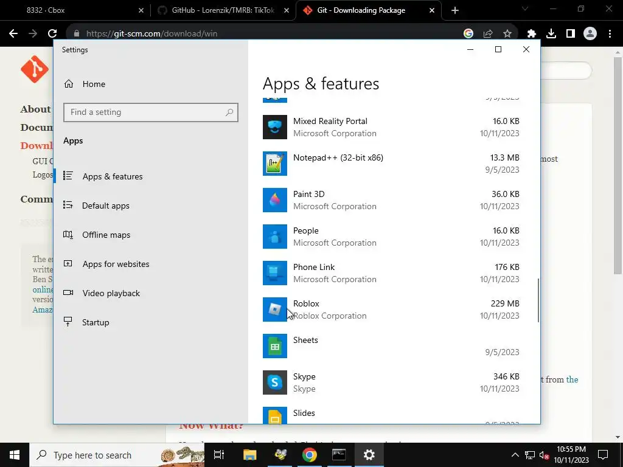
Task: Click the Roblox app icon
Action: (274, 310)
